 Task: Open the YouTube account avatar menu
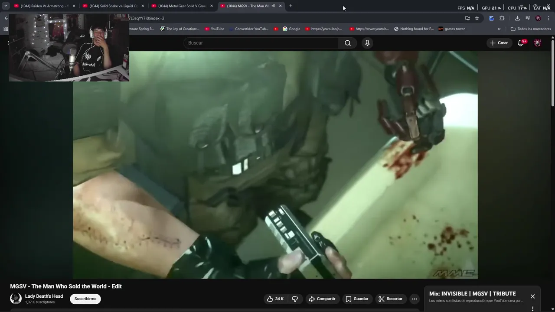pos(538,43)
